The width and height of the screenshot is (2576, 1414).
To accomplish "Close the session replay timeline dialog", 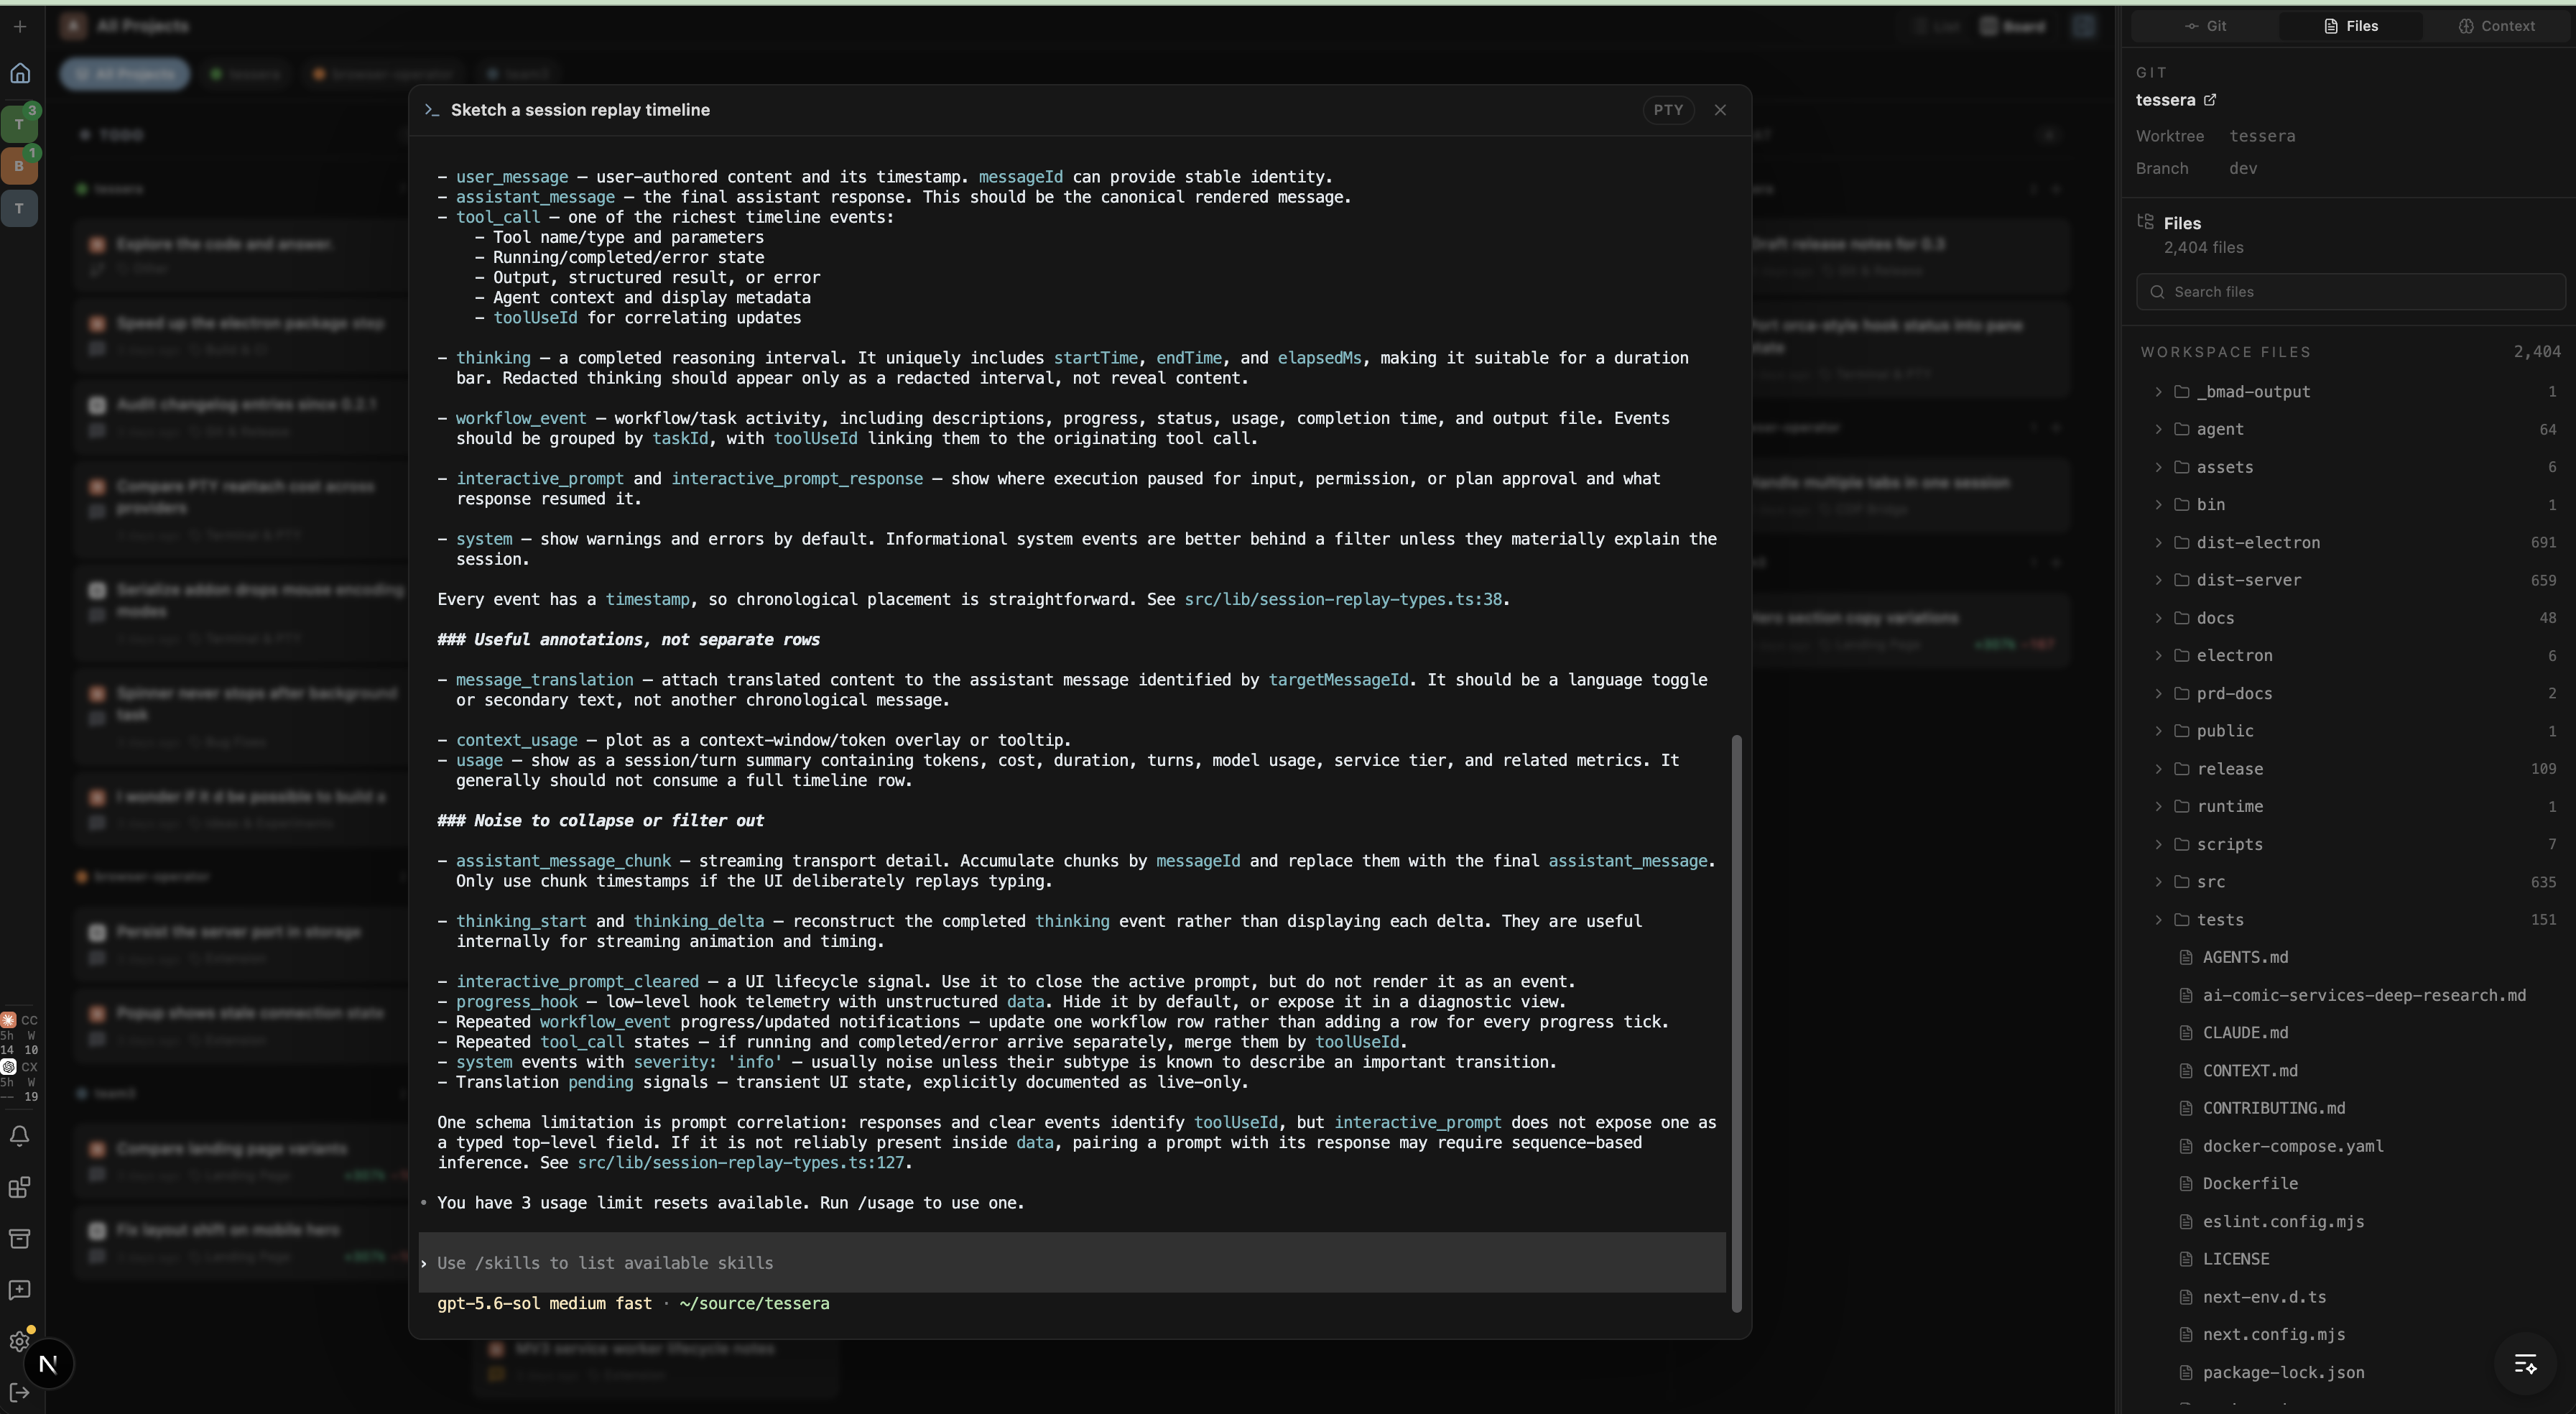I will pyautogui.click(x=1720, y=110).
